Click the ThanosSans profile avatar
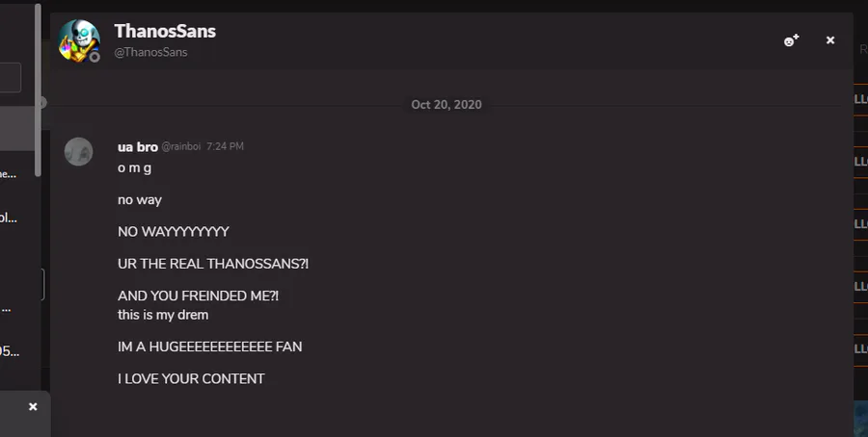 (x=78, y=40)
